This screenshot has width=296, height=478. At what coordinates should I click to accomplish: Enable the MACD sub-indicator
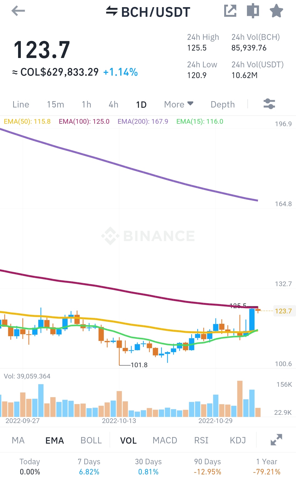pos(165,440)
